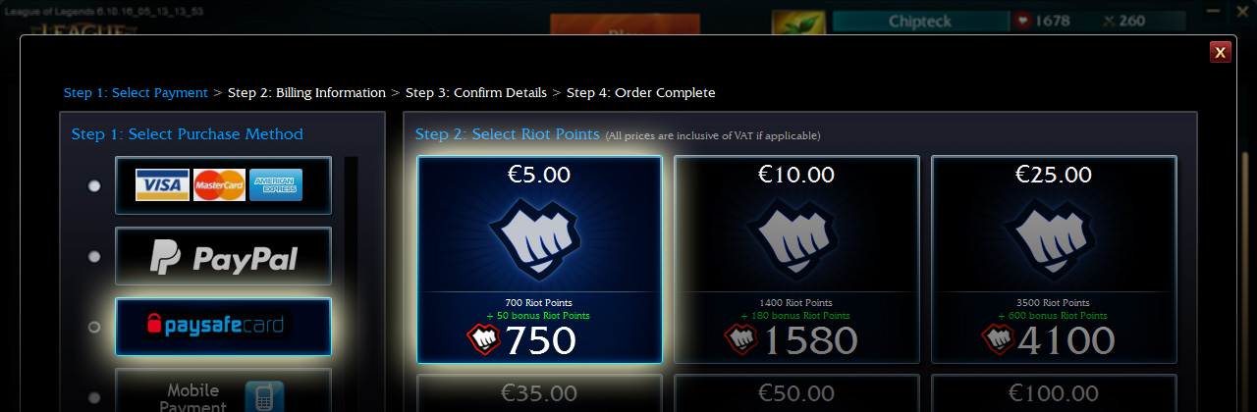Click the fist icon in €10.00 package
The image size is (1257, 412).
click(796, 238)
